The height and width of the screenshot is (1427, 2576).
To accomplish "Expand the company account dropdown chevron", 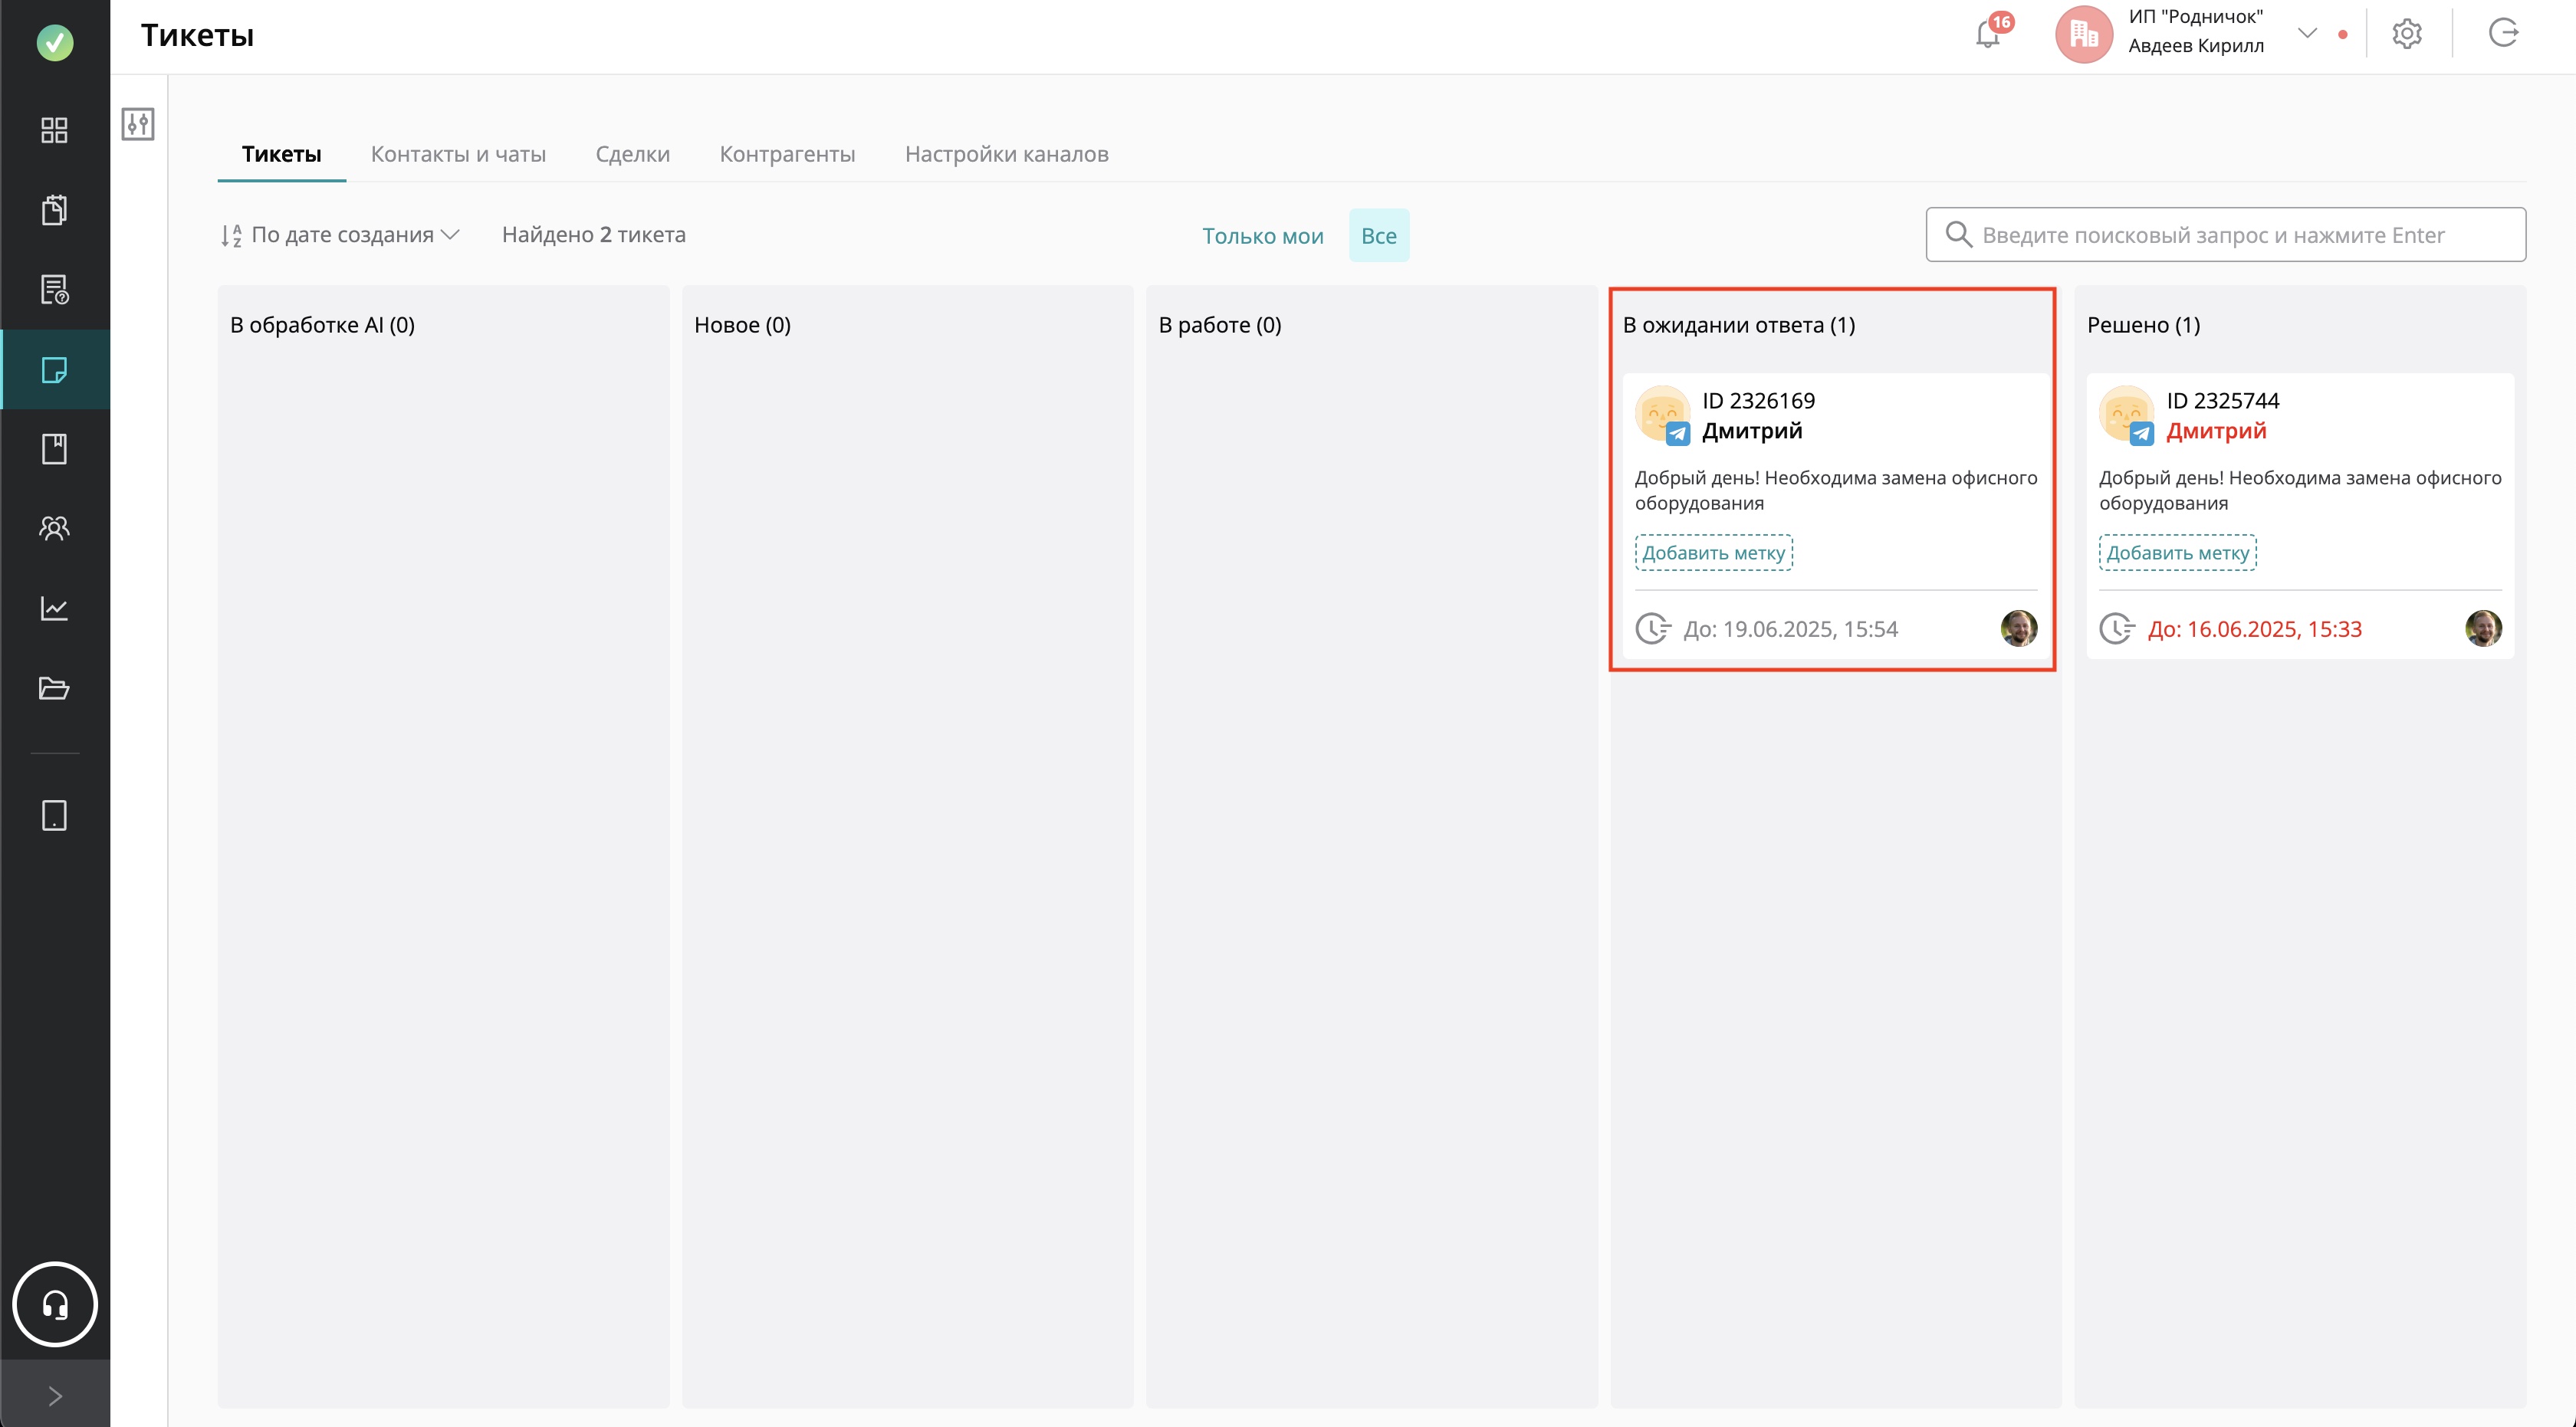I will (x=2307, y=34).
